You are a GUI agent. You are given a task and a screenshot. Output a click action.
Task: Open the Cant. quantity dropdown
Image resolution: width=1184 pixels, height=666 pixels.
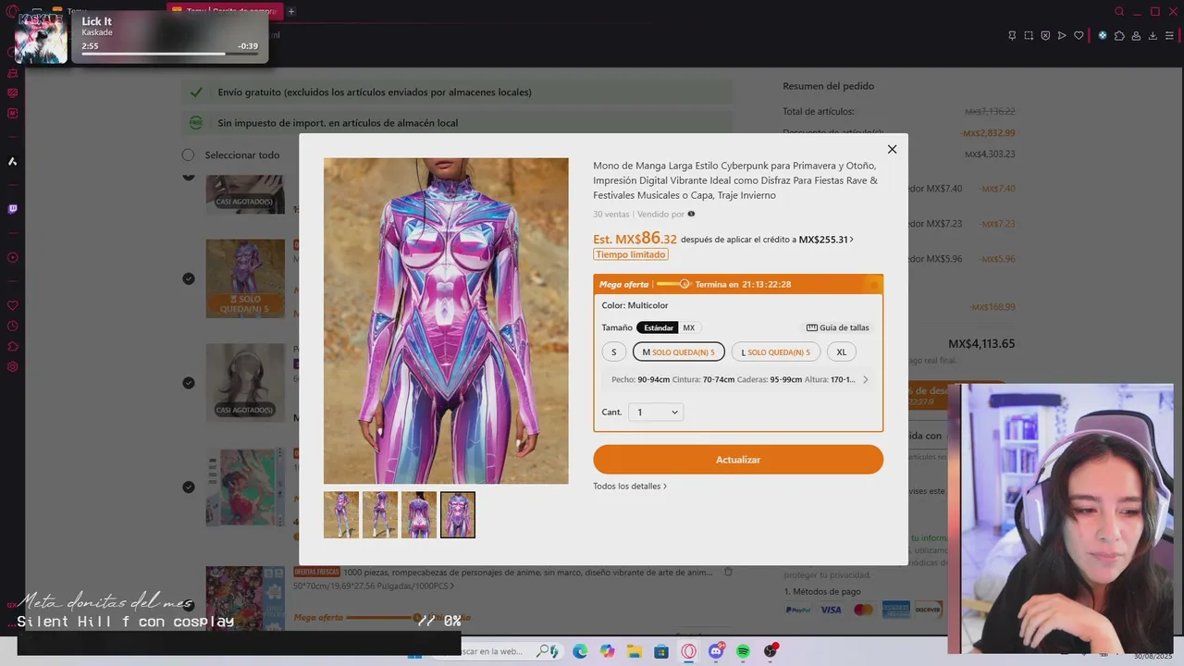[656, 412]
